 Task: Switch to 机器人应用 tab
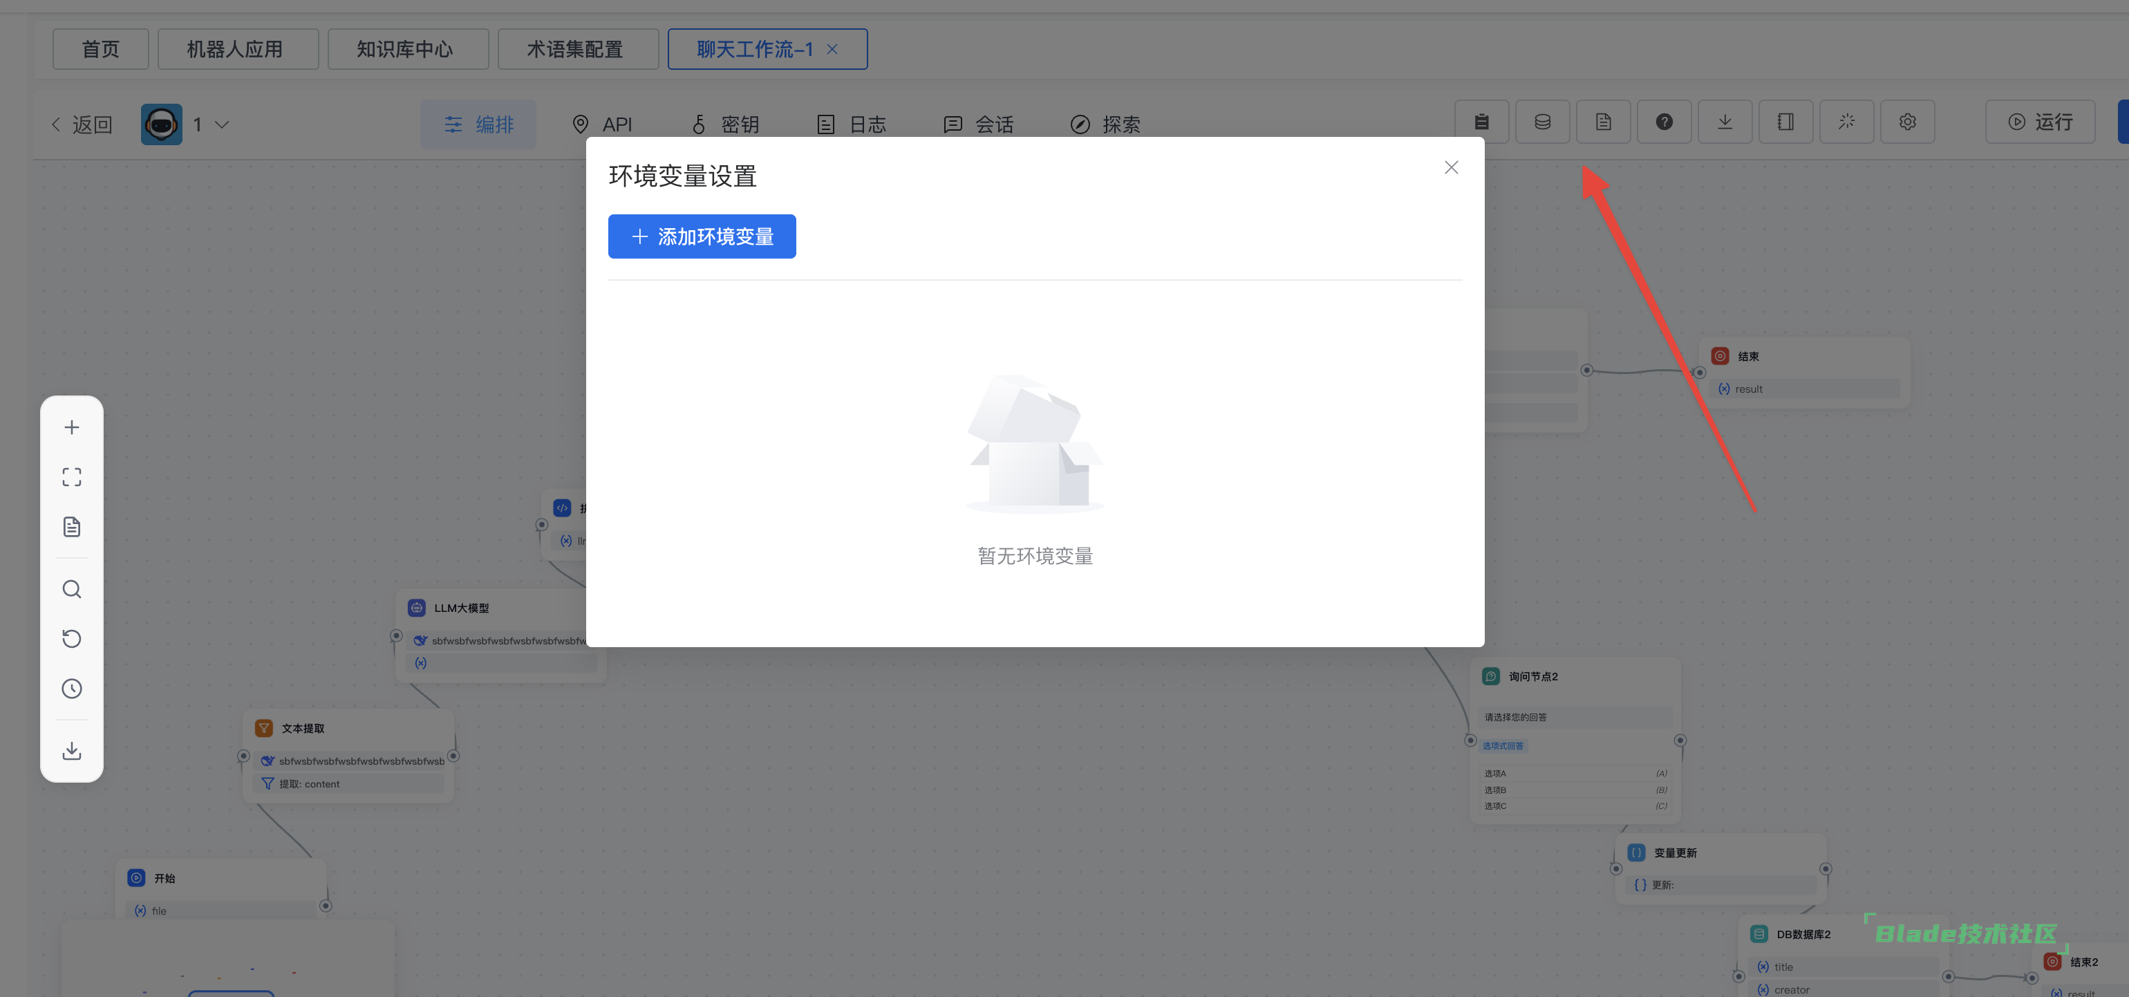(238, 50)
